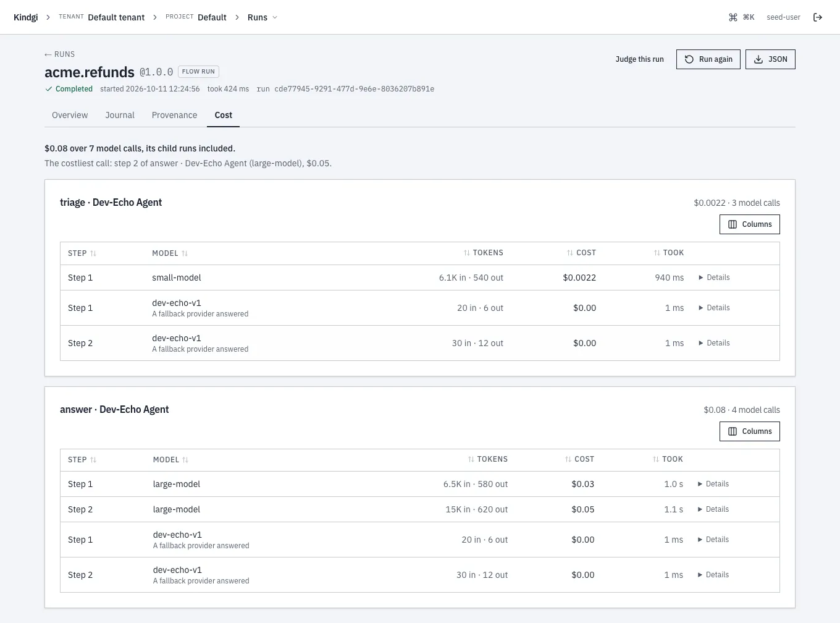
Task: Click the $0.0022 cost cell
Action: pos(579,278)
